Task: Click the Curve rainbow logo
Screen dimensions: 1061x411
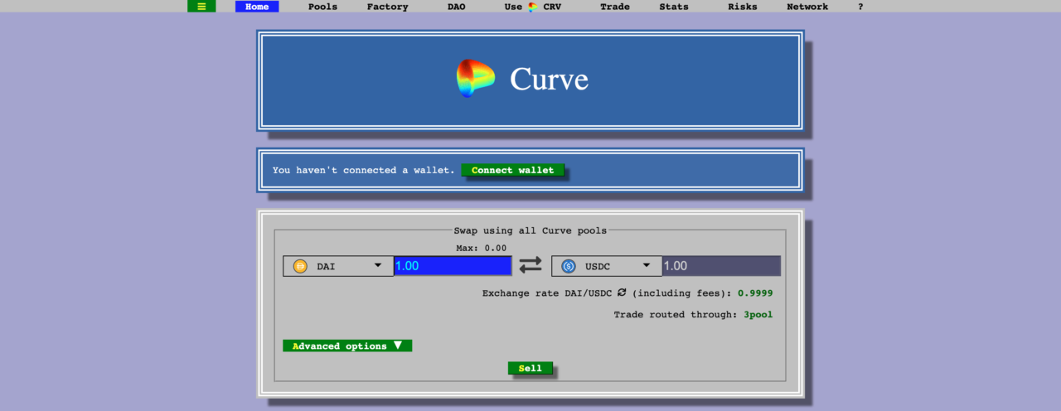Action: point(475,79)
